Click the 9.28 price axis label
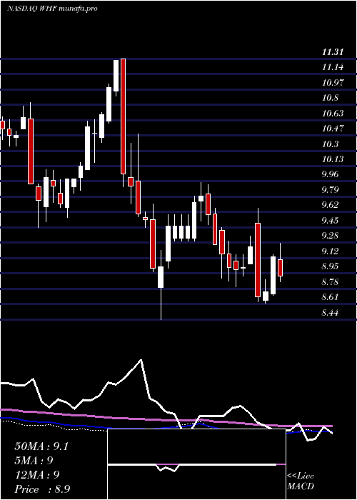Image resolution: width=357 pixels, height=500 pixels. coord(331,236)
